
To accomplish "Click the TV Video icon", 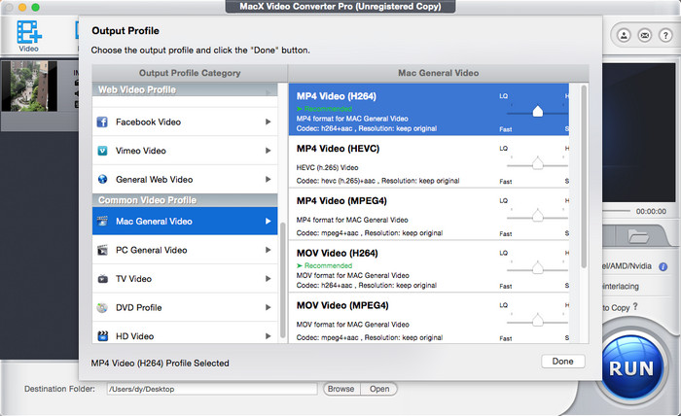I will 102,279.
